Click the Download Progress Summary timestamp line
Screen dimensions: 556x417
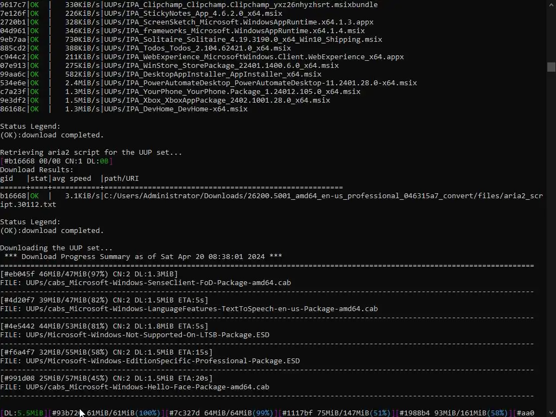pyautogui.click(x=143, y=257)
